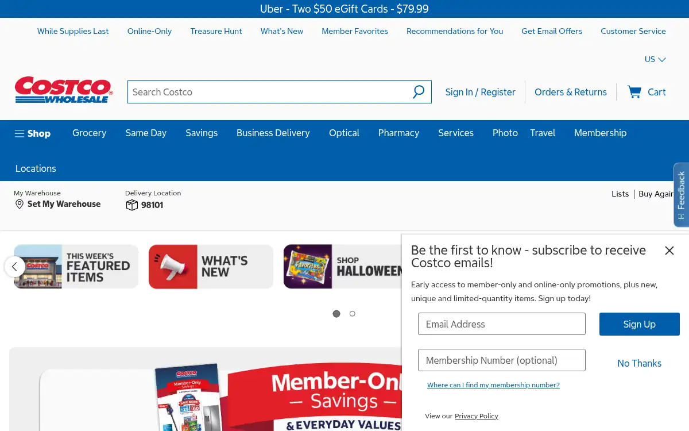The image size is (689, 431).
Task: Open the Services menu item
Action: point(456,133)
